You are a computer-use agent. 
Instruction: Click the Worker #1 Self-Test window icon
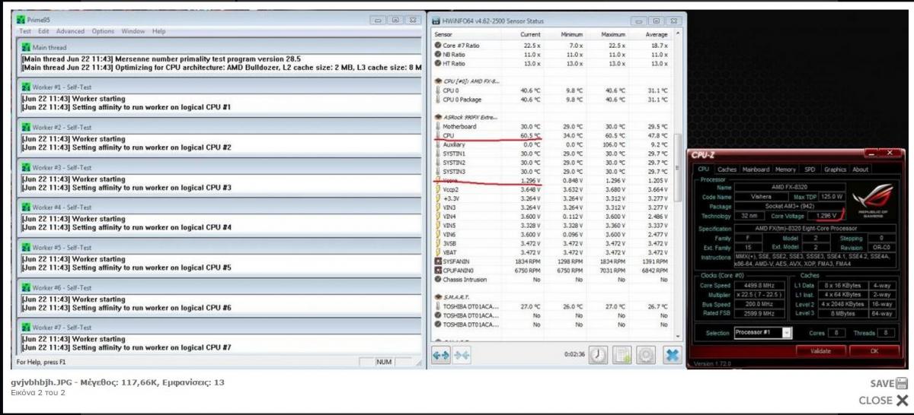pos(27,87)
